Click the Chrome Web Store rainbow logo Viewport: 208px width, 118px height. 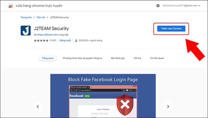click(11, 6)
